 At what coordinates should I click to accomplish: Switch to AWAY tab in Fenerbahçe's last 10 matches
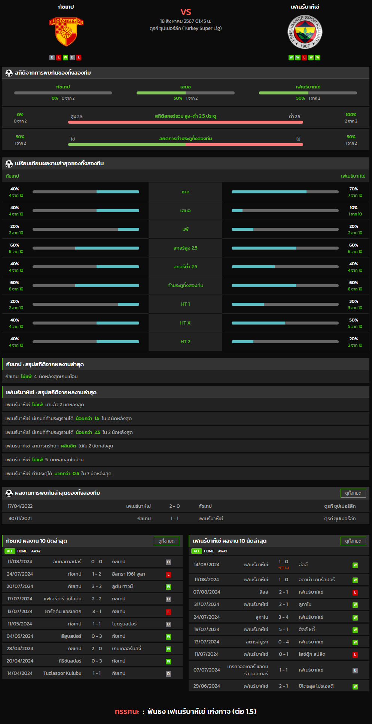(223, 551)
